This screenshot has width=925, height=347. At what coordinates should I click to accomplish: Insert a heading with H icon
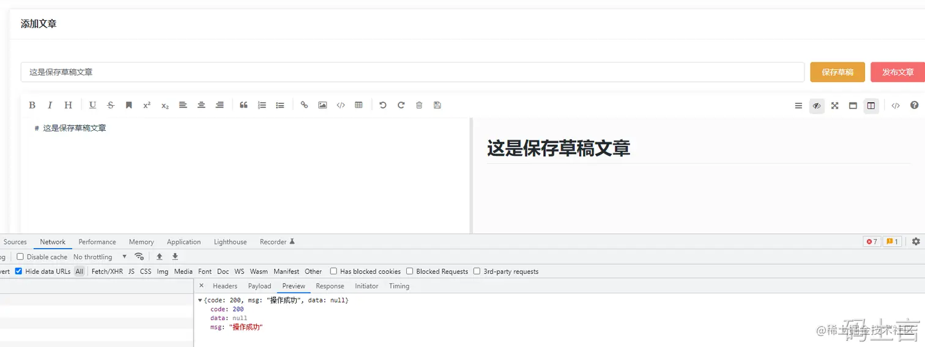pos(69,105)
